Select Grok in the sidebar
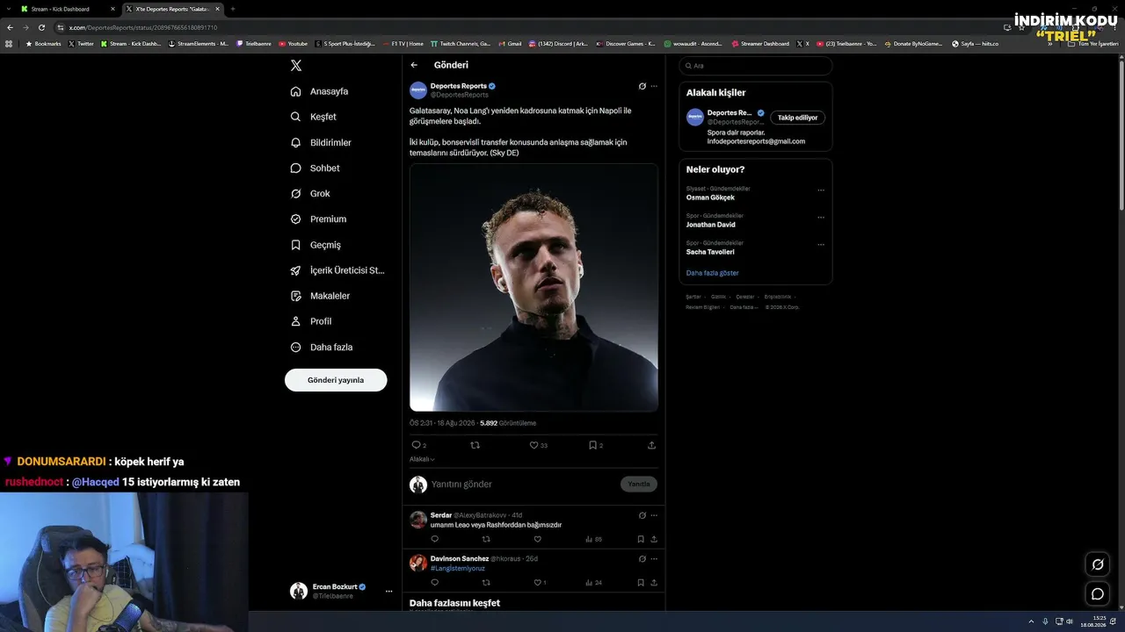The image size is (1125, 632). point(310,193)
